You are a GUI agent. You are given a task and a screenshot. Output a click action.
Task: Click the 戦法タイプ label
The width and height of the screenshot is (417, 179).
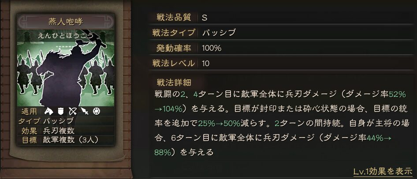[x=172, y=33]
